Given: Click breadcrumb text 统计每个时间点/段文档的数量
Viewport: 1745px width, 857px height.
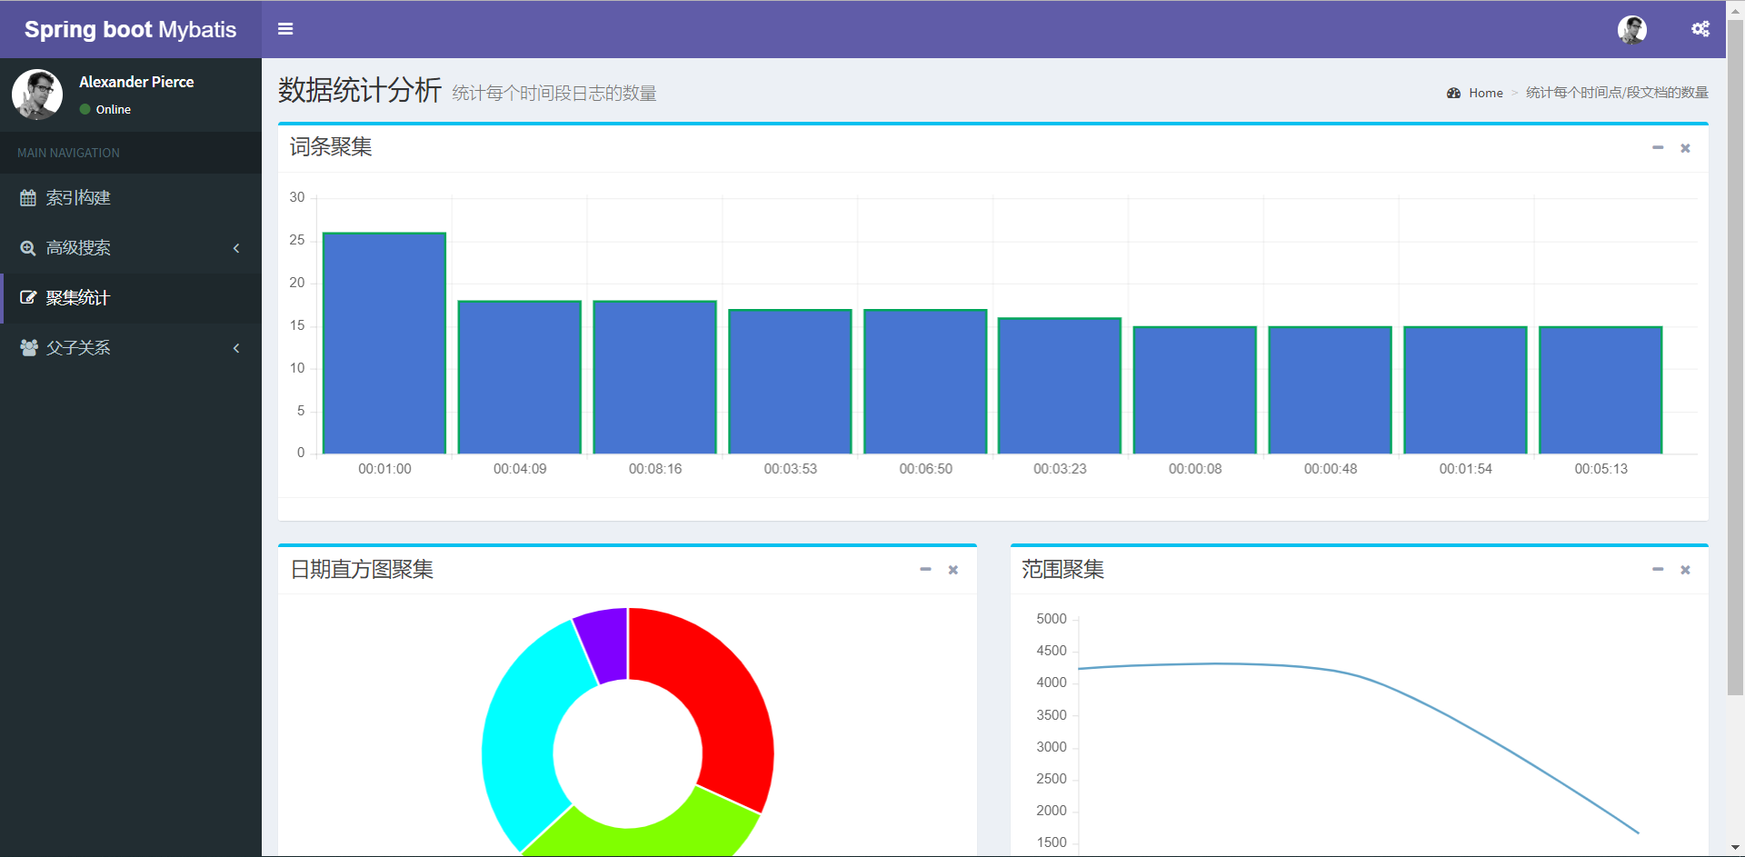Looking at the screenshot, I should (1617, 93).
